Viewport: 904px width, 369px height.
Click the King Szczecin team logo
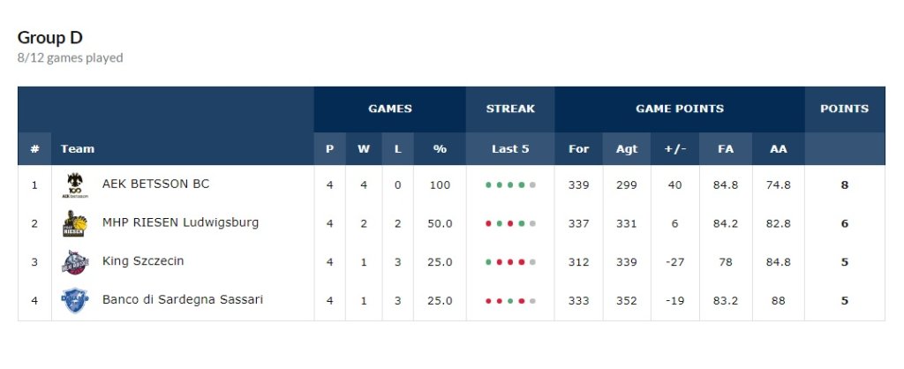[x=75, y=262]
